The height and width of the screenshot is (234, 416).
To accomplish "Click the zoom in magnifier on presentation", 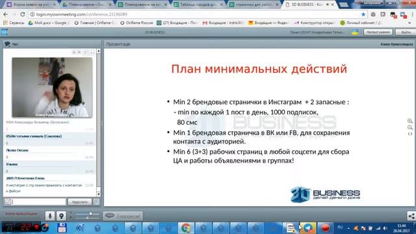I will [410, 121].
